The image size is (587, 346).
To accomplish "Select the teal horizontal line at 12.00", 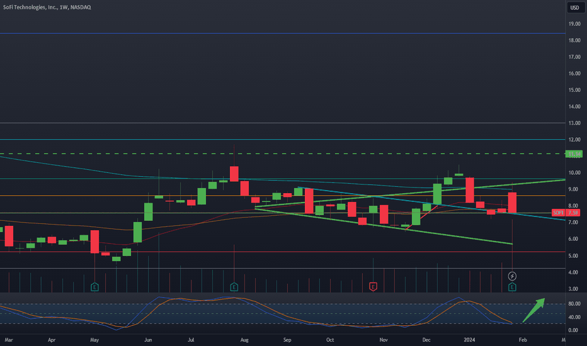I will [x=283, y=139].
